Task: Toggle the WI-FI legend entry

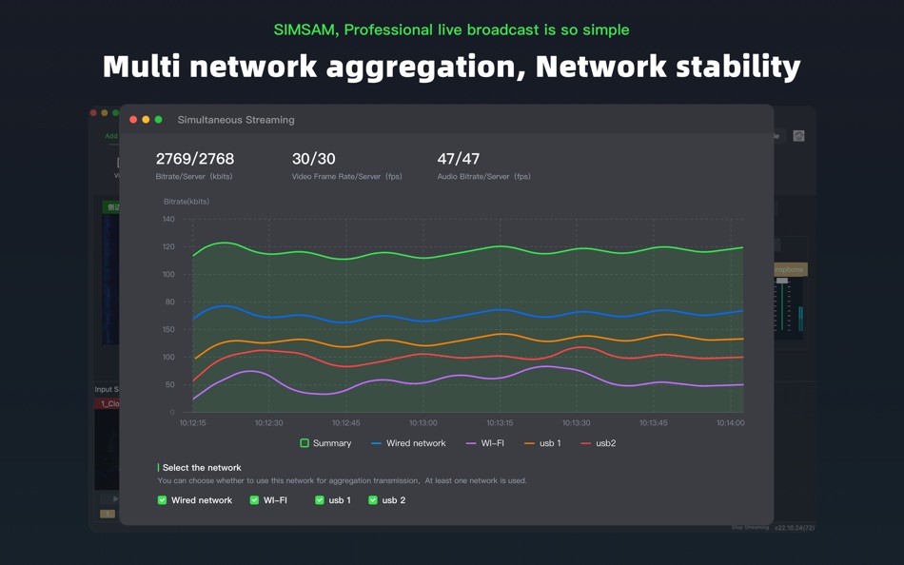Action: pos(485,443)
